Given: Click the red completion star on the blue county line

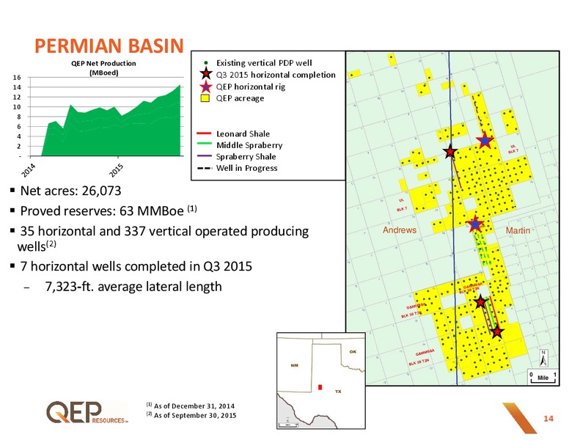Looking at the screenshot, I should click(450, 151).
